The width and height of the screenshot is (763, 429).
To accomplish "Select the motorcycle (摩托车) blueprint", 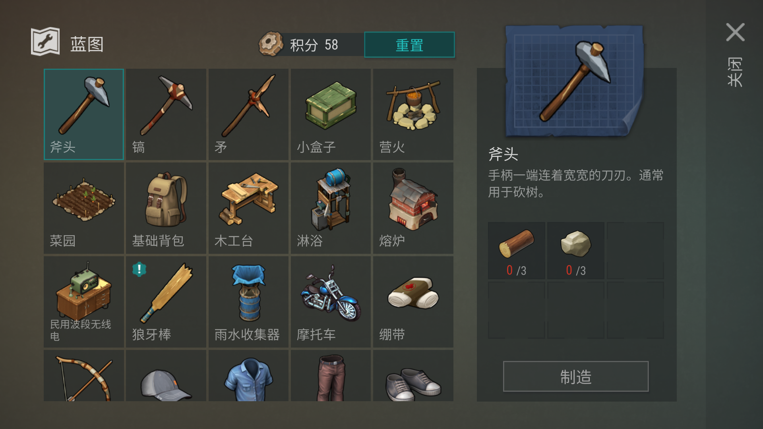I will tap(331, 302).
